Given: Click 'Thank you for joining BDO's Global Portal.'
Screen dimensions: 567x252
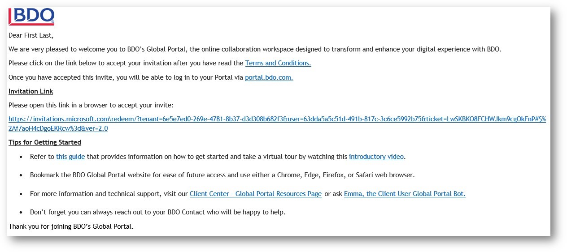Looking at the screenshot, I should click(71, 226).
